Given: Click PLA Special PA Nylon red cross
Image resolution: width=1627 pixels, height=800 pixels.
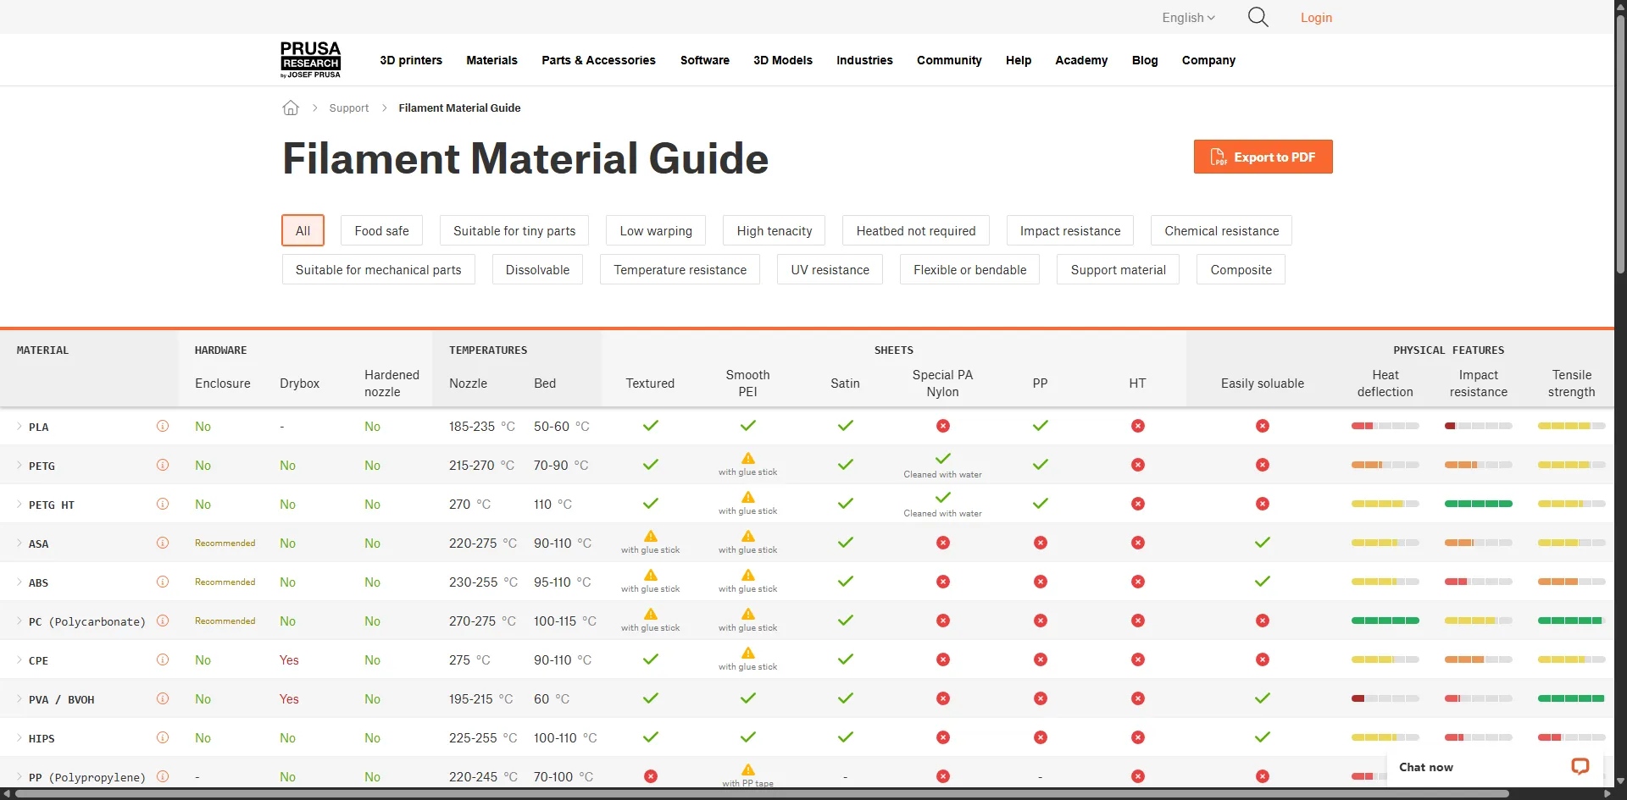Looking at the screenshot, I should click(x=943, y=426).
